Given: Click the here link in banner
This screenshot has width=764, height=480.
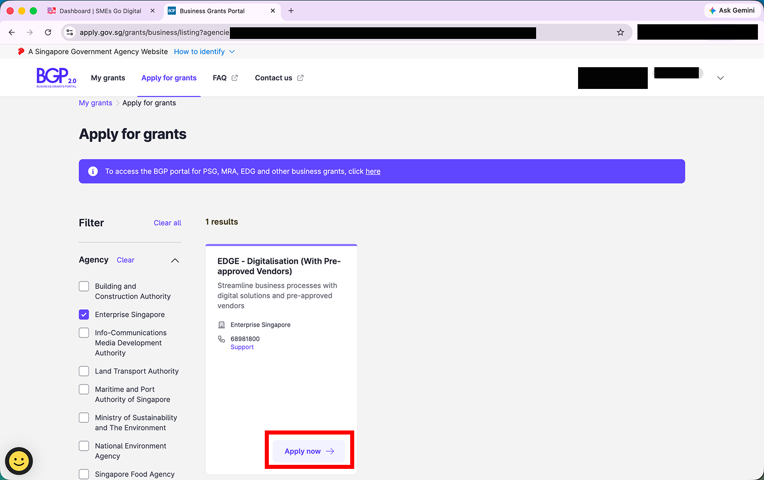Looking at the screenshot, I should pyautogui.click(x=373, y=171).
